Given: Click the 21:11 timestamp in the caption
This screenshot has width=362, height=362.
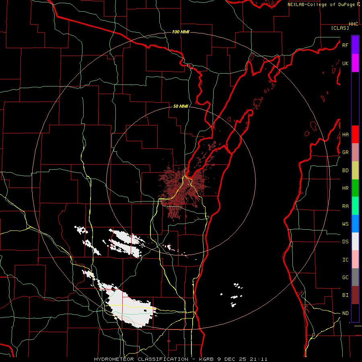Looking at the screenshot, I should click(x=259, y=359).
